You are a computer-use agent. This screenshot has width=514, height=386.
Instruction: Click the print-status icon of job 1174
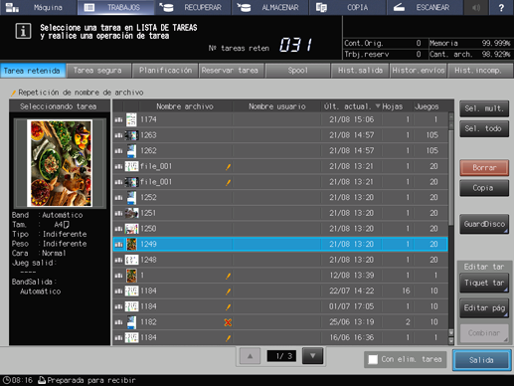(118, 119)
